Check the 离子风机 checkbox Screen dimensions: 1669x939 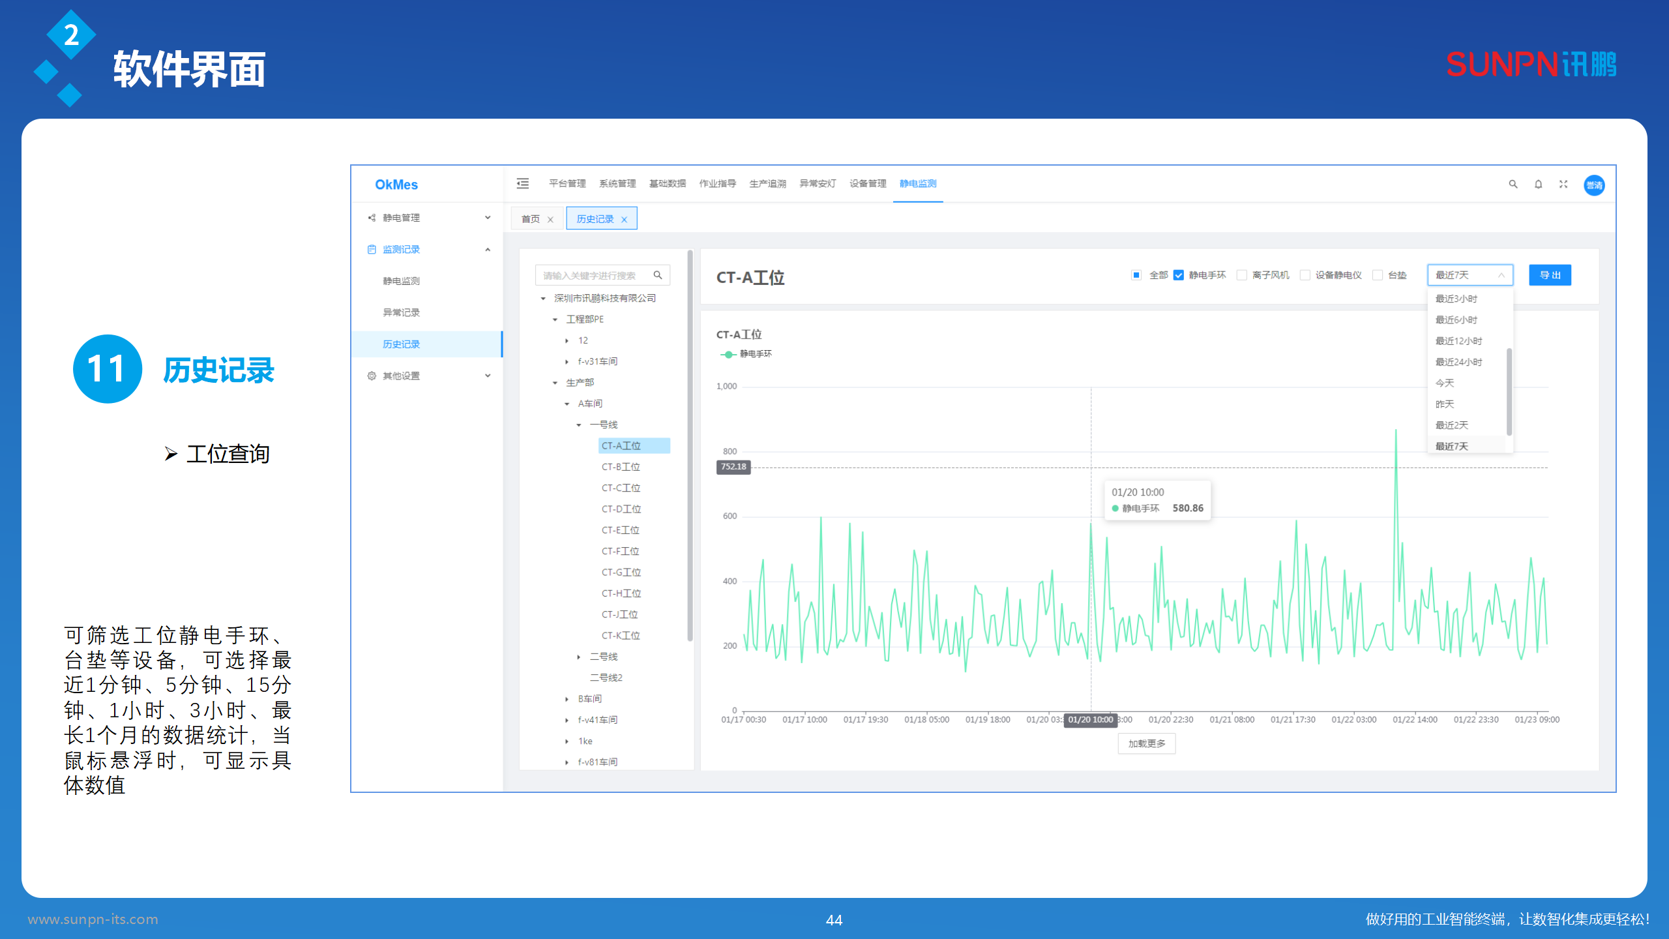tap(1242, 275)
